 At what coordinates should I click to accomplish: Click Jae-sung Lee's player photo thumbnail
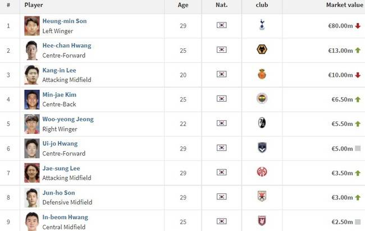[32, 172]
